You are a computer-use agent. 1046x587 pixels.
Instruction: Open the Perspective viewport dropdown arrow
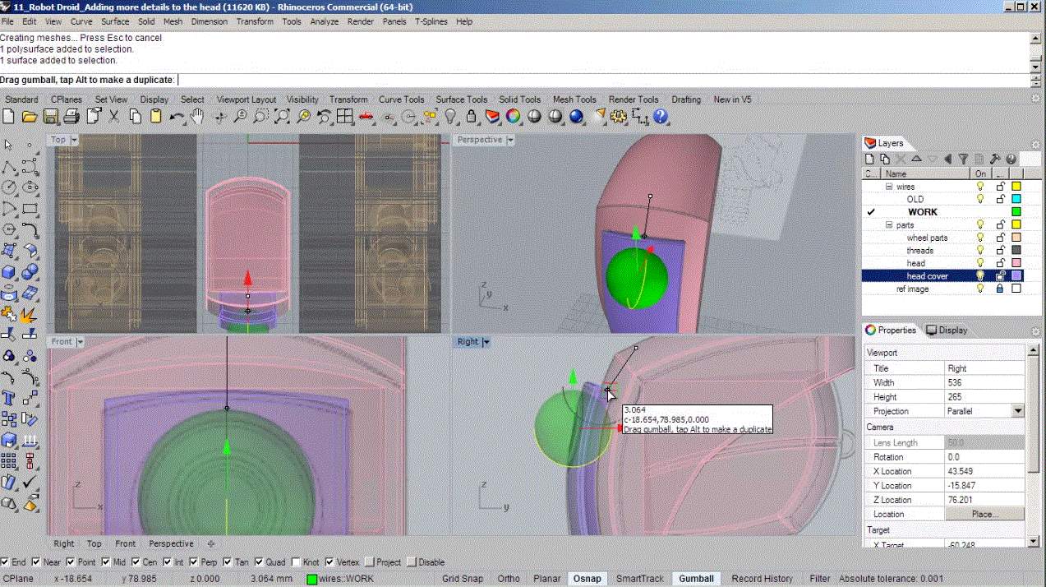pos(510,140)
